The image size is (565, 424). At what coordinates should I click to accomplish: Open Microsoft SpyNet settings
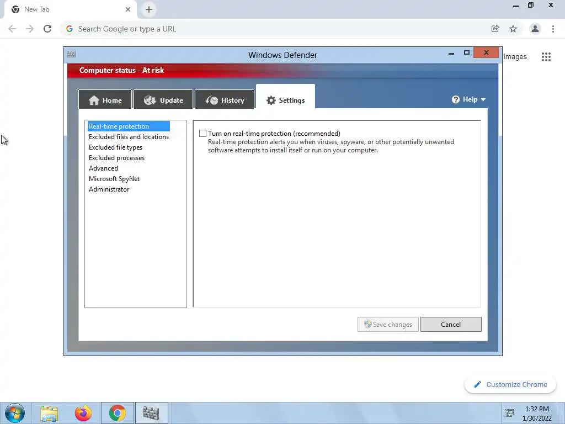(x=114, y=178)
